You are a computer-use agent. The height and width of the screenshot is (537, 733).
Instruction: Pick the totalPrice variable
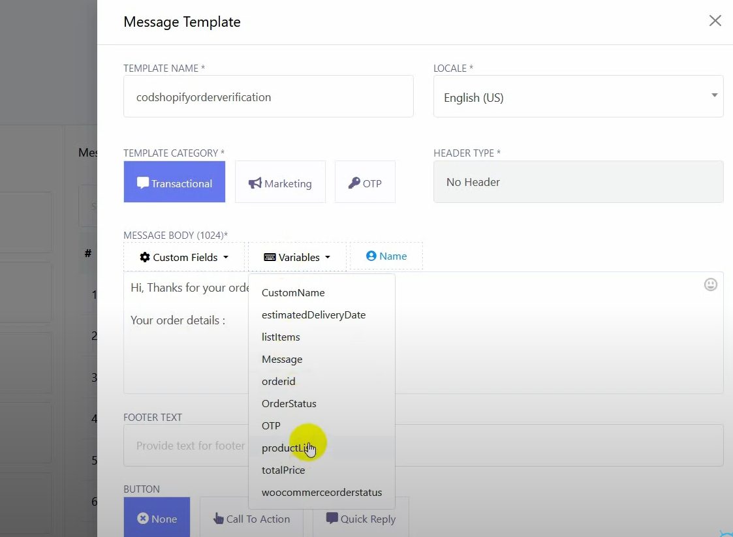pos(283,470)
